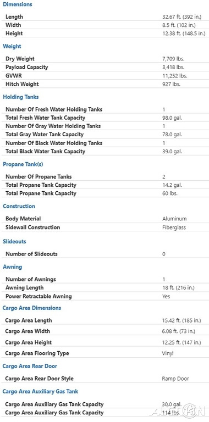Click the Power Retractable Awning label
This screenshot has height=422, width=209.
tap(38, 296)
